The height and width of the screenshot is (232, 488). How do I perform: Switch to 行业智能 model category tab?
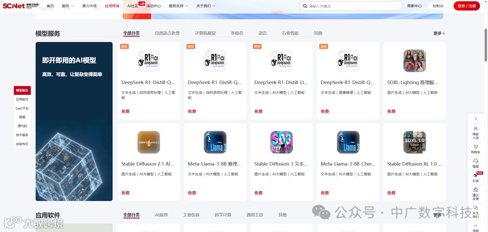coord(290,33)
